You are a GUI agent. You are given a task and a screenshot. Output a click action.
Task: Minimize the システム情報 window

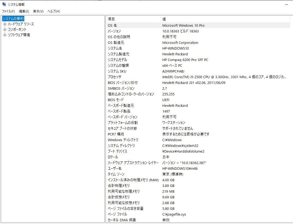(x=286, y=5)
